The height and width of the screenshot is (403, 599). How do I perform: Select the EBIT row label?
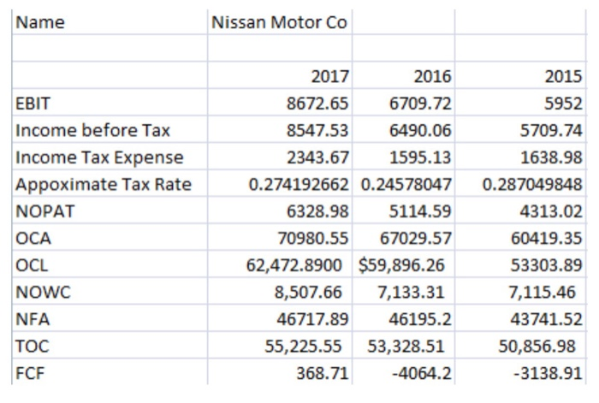click(x=110, y=104)
